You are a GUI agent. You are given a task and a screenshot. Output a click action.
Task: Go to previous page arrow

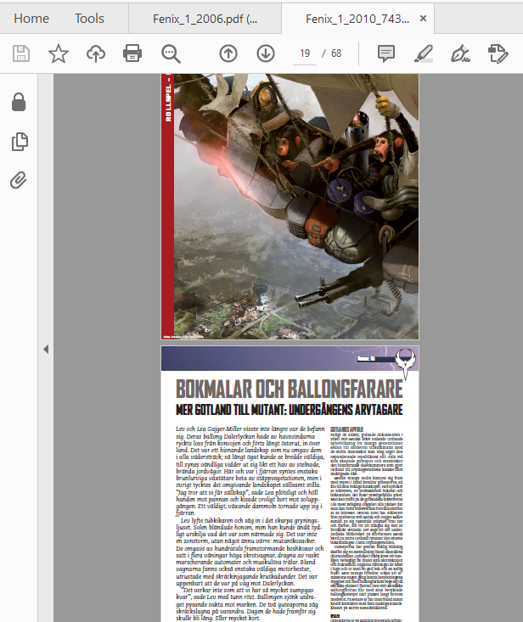[x=228, y=53]
